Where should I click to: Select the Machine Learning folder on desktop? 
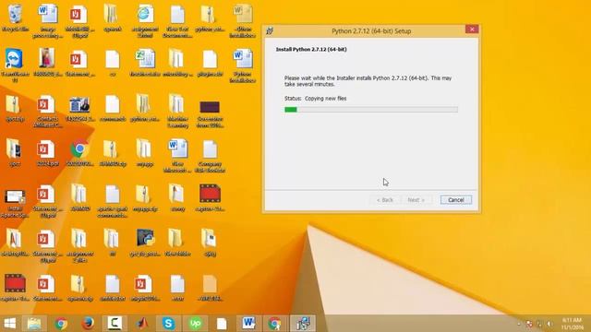click(177, 111)
